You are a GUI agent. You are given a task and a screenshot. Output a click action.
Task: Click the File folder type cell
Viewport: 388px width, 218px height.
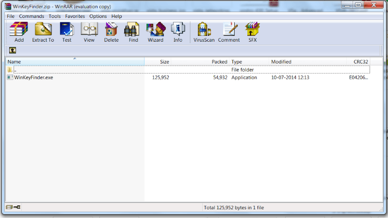242,70
